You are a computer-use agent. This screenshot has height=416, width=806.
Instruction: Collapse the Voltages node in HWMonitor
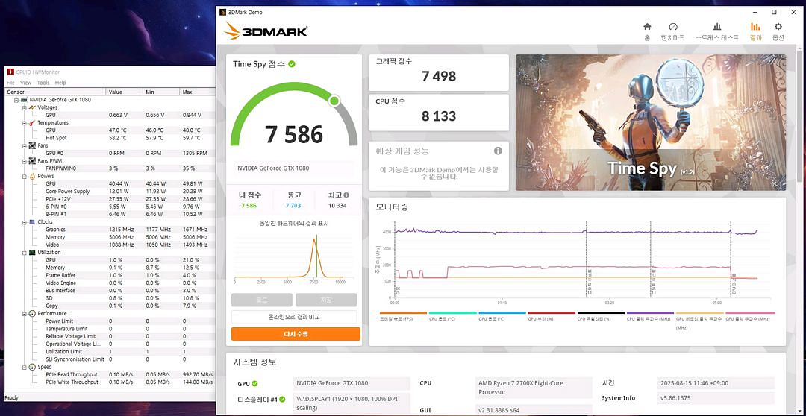click(24, 107)
